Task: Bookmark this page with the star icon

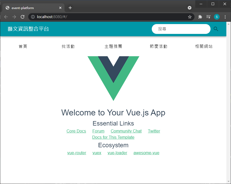Action: [x=190, y=17]
